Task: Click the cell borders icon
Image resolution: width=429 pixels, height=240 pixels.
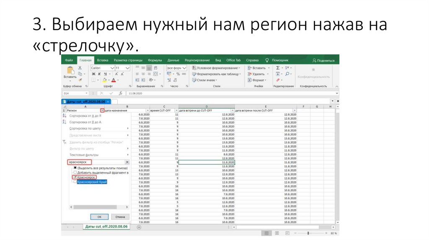Action: 93,80
